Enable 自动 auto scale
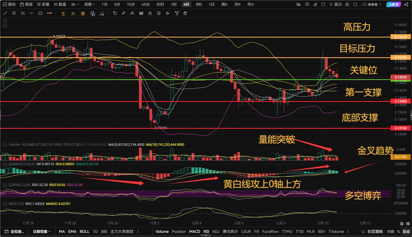412x237 pixels. [x=406, y=232]
